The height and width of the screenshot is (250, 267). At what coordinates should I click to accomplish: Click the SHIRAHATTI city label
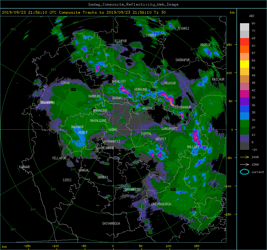point(111,141)
